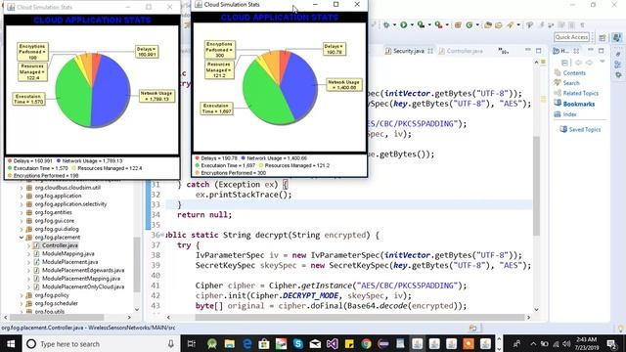Open the External Tools dropdown arrow
The height and width of the screenshot is (352, 626).
click(447, 24)
